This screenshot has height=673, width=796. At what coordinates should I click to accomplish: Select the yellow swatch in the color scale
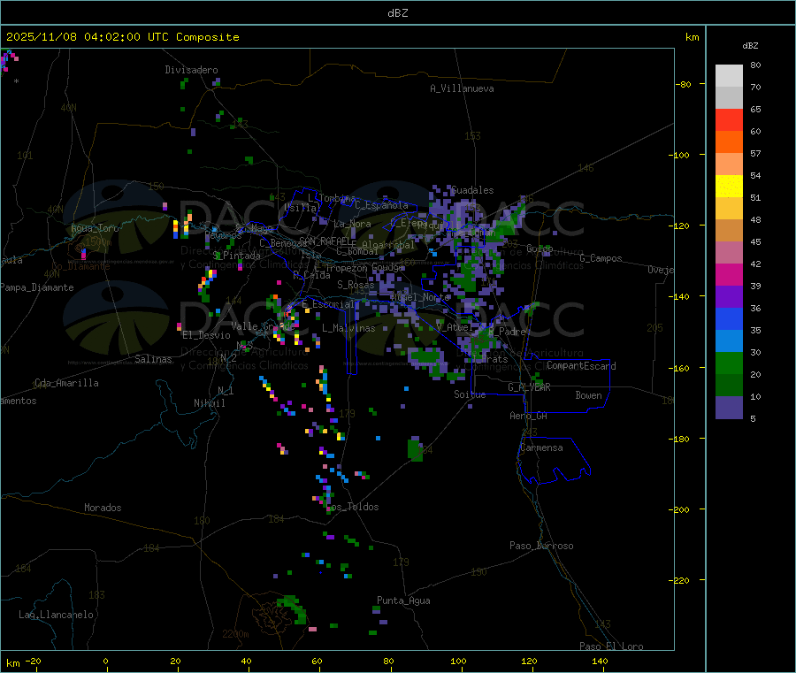tap(729, 186)
